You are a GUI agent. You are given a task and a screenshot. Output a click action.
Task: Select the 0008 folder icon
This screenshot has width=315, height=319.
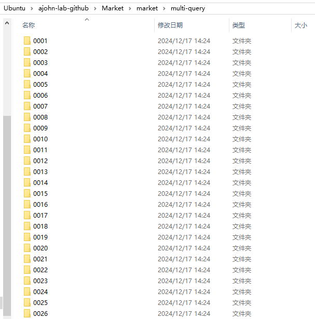(27, 117)
